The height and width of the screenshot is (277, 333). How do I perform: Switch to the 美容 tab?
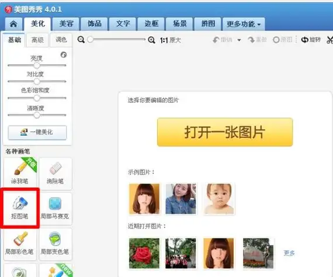(x=66, y=24)
